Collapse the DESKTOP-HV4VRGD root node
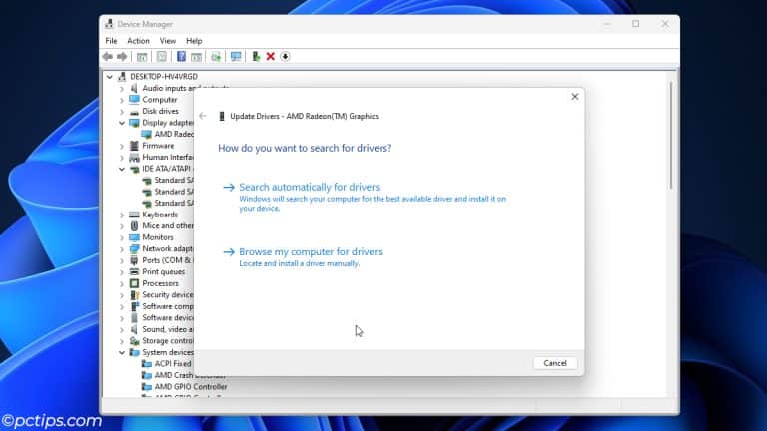Image resolution: width=767 pixels, height=431 pixels. [110, 77]
